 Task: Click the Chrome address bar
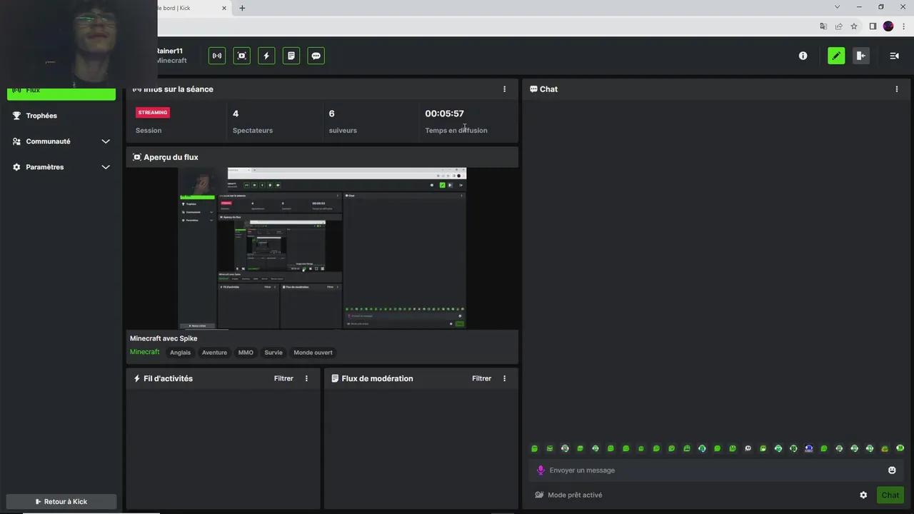(x=486, y=26)
